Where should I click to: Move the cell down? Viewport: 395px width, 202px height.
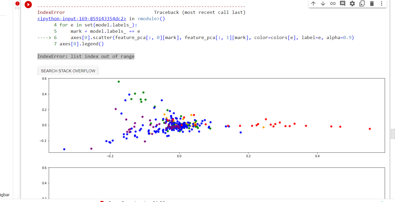pyautogui.click(x=323, y=4)
